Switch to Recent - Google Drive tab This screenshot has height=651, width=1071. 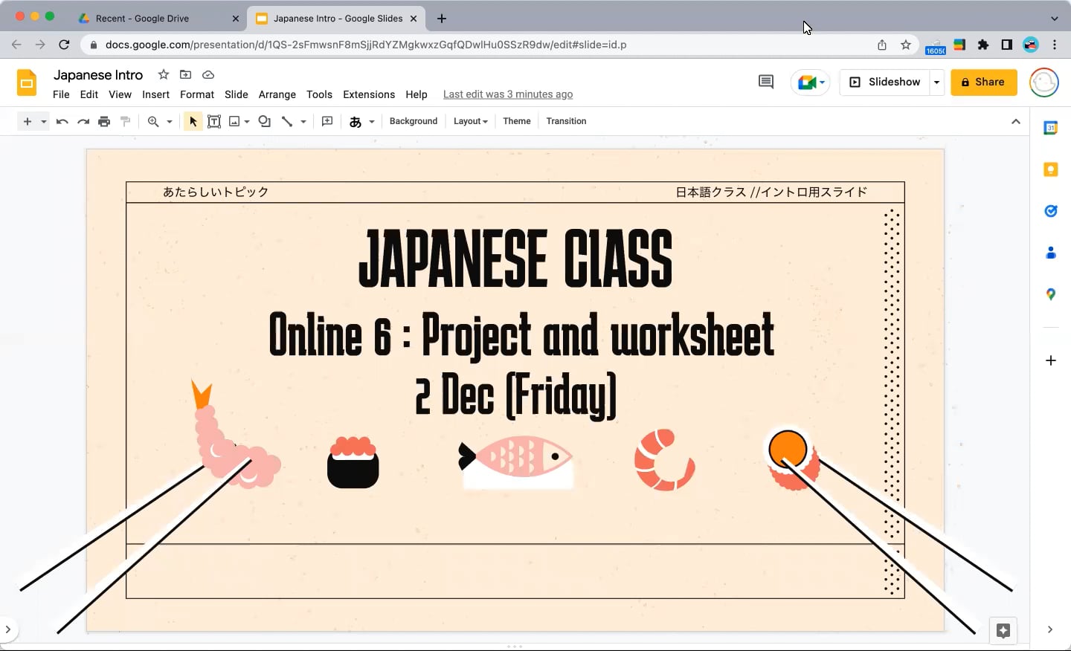click(142, 19)
